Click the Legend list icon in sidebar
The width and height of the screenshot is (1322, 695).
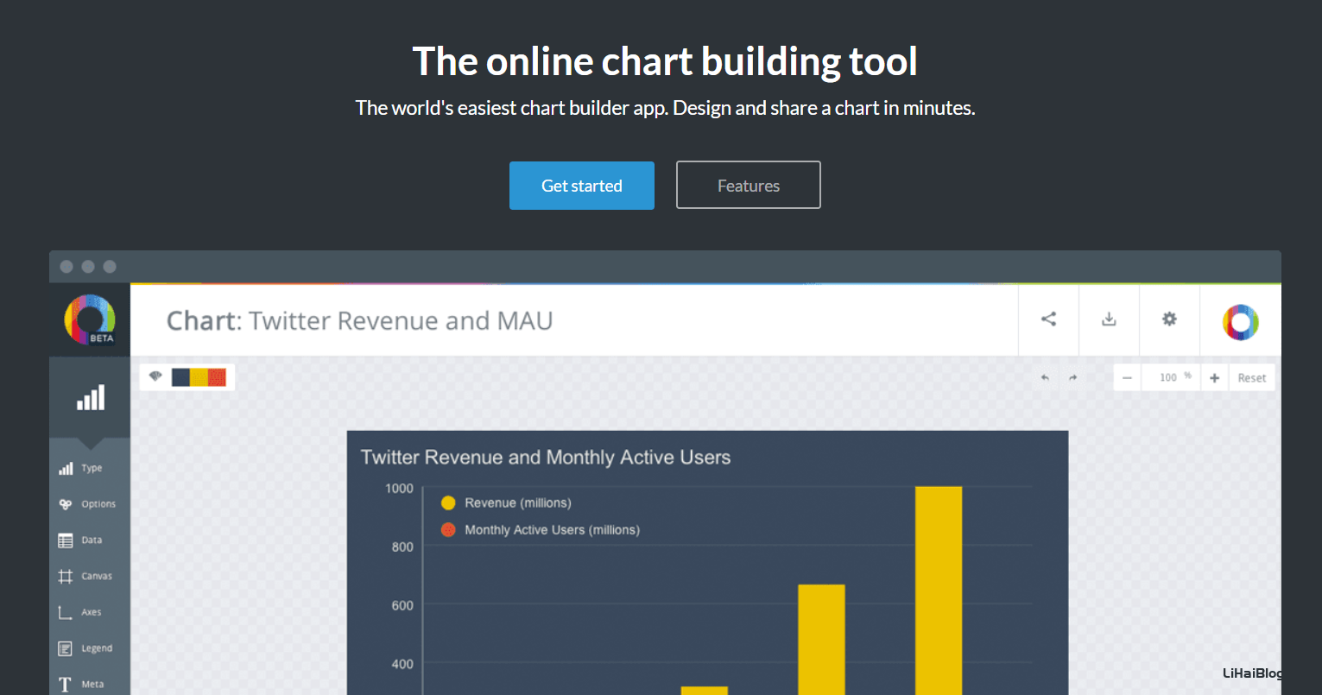66,648
